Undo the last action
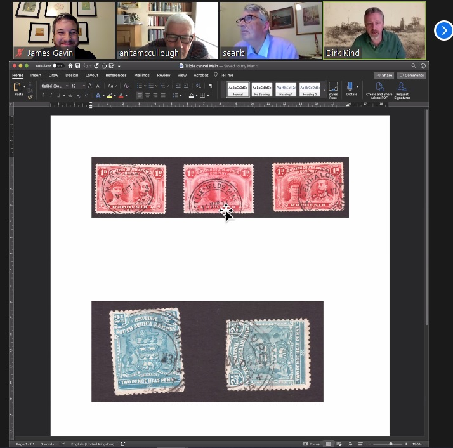 click(x=86, y=66)
